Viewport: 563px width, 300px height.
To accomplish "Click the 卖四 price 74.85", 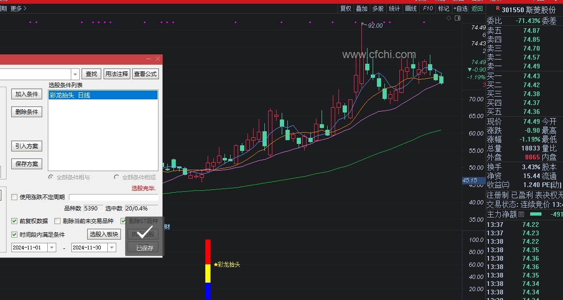I will (x=532, y=39).
